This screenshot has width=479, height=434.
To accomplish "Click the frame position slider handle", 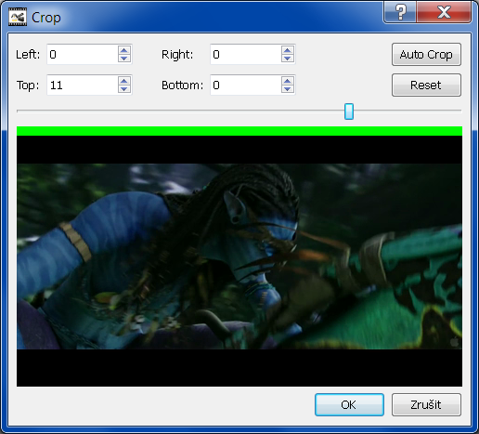I will tap(349, 112).
